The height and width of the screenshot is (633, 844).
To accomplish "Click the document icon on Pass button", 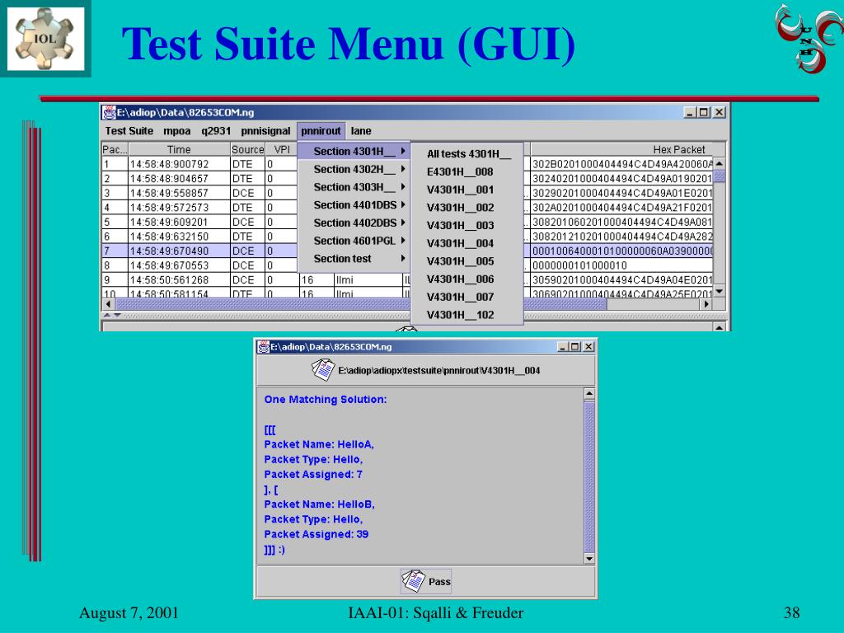I will pos(413,581).
